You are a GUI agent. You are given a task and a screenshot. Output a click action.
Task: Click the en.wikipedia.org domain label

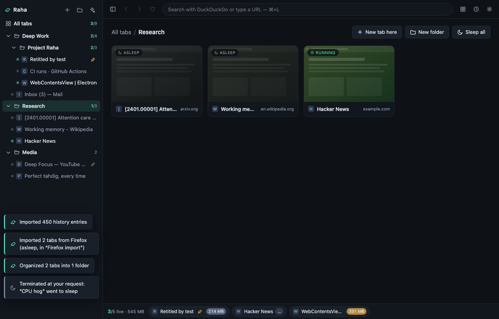(x=277, y=109)
